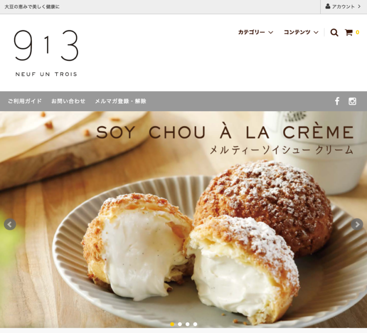Visit the Instagram page icon
The height and width of the screenshot is (333, 367).
coord(352,101)
